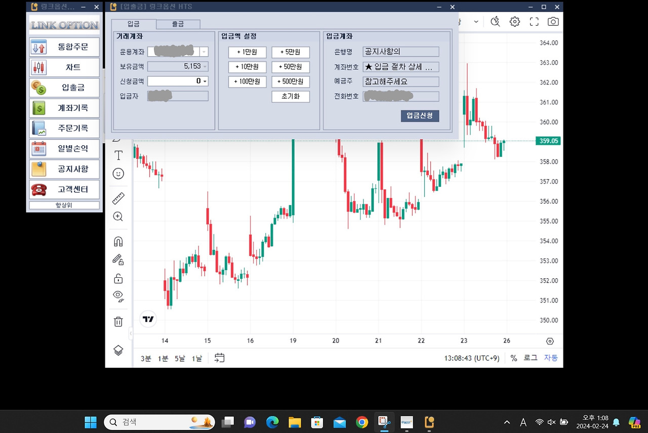The height and width of the screenshot is (433, 648).
Task: Show hidden system tray icons chevron
Action: 507,422
